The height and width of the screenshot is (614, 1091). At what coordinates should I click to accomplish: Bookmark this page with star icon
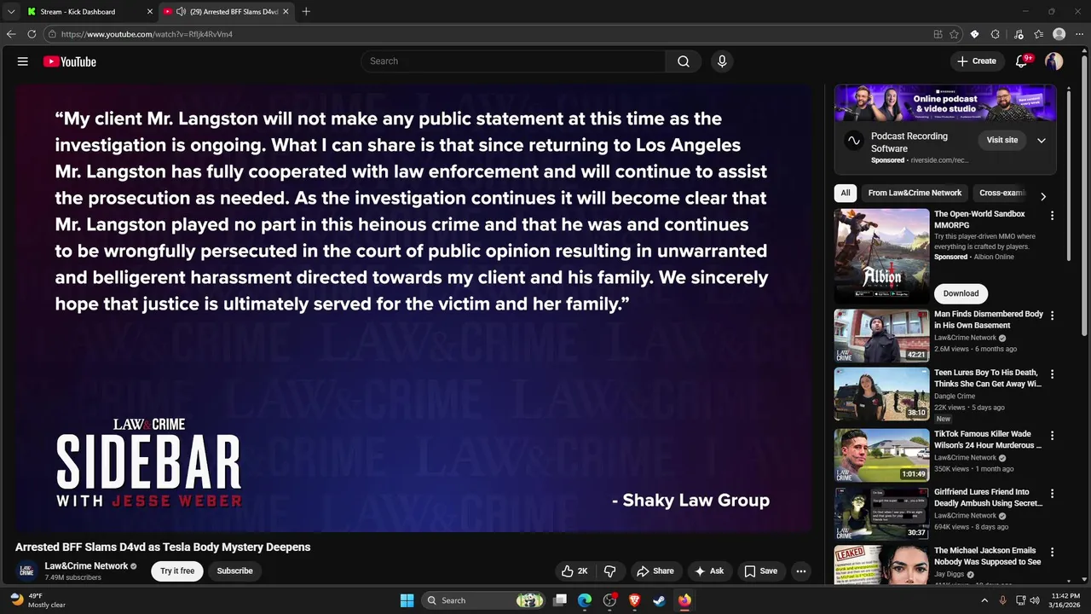[x=954, y=34]
